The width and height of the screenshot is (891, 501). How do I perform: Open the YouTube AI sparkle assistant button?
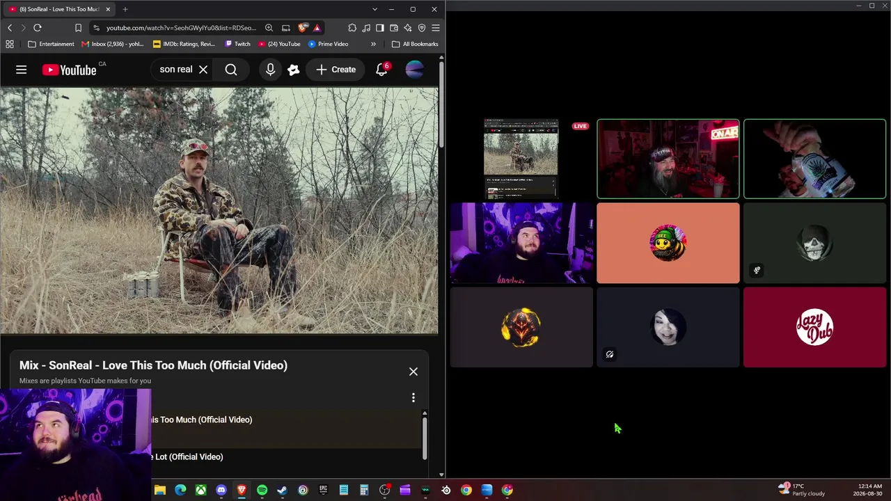point(294,70)
